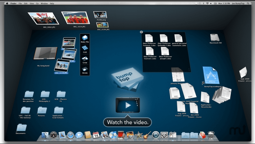Click the Shrink tool icon

[85, 69]
